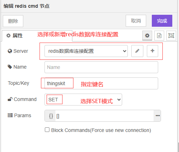Click the tag icon beside Name

click(10, 67)
